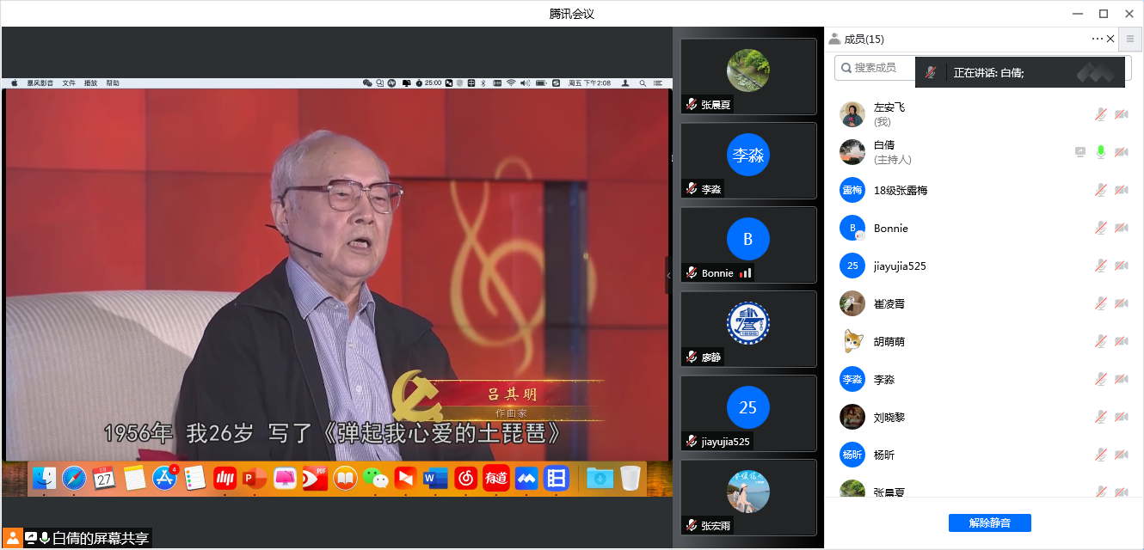Click 刘晓黎's avatar in member list
Screen dimensions: 1144x550
tap(852, 417)
